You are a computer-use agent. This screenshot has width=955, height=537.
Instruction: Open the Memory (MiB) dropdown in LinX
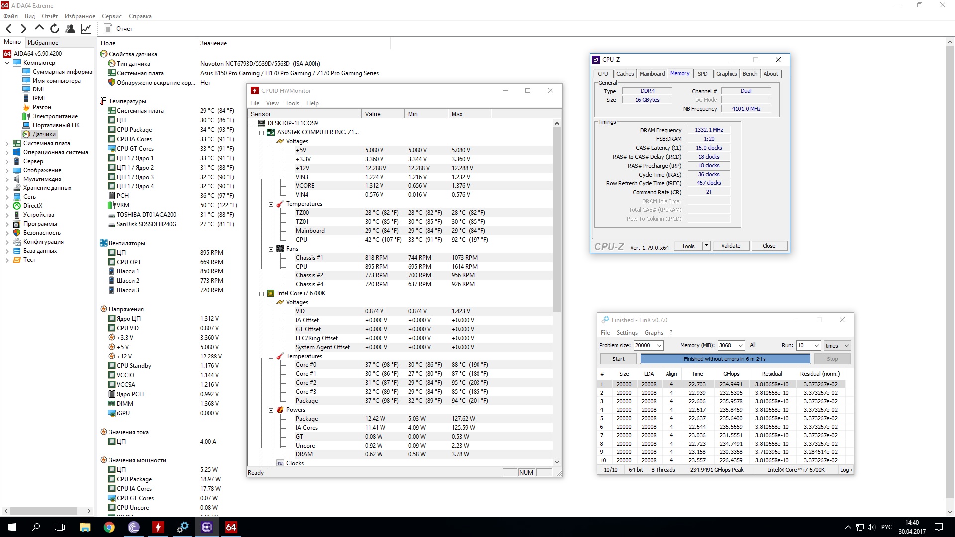(x=740, y=345)
